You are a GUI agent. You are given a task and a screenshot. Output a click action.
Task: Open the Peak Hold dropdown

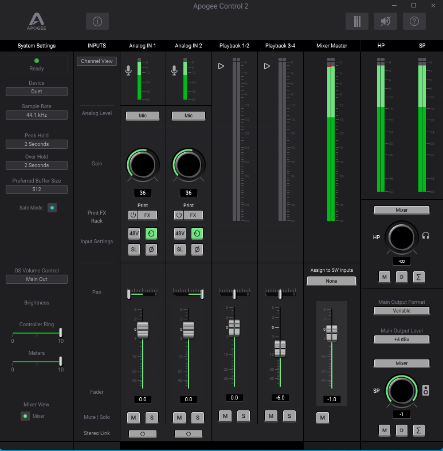pos(37,144)
